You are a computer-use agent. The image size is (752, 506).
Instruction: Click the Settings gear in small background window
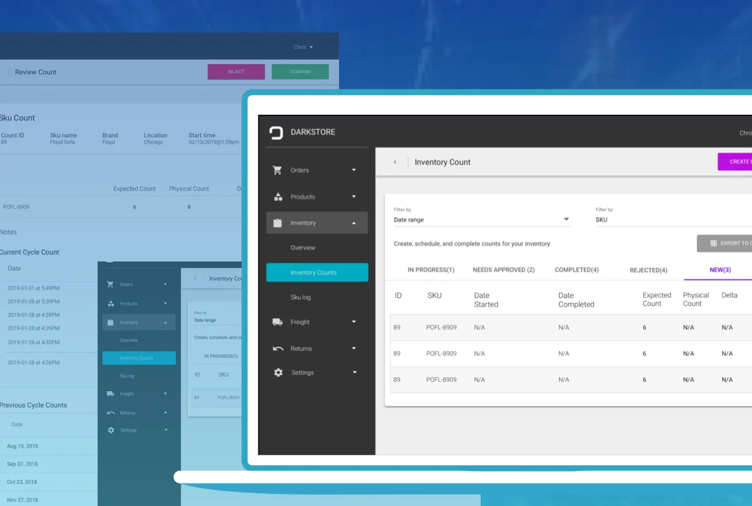pos(111,430)
